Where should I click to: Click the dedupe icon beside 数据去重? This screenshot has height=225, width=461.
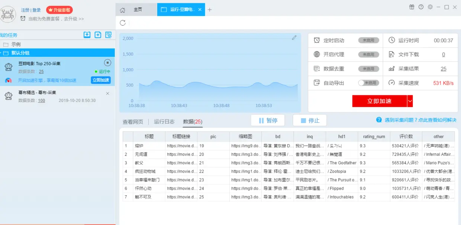tap(317, 69)
